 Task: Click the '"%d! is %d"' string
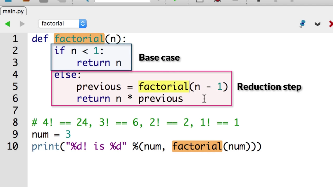(96, 146)
